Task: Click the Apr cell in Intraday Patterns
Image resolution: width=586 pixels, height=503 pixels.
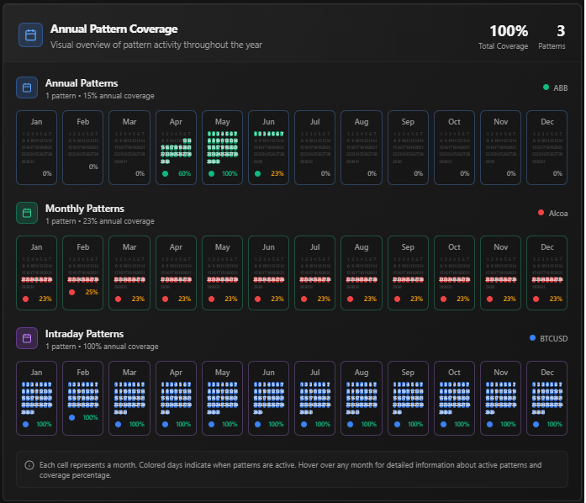Action: tap(176, 398)
